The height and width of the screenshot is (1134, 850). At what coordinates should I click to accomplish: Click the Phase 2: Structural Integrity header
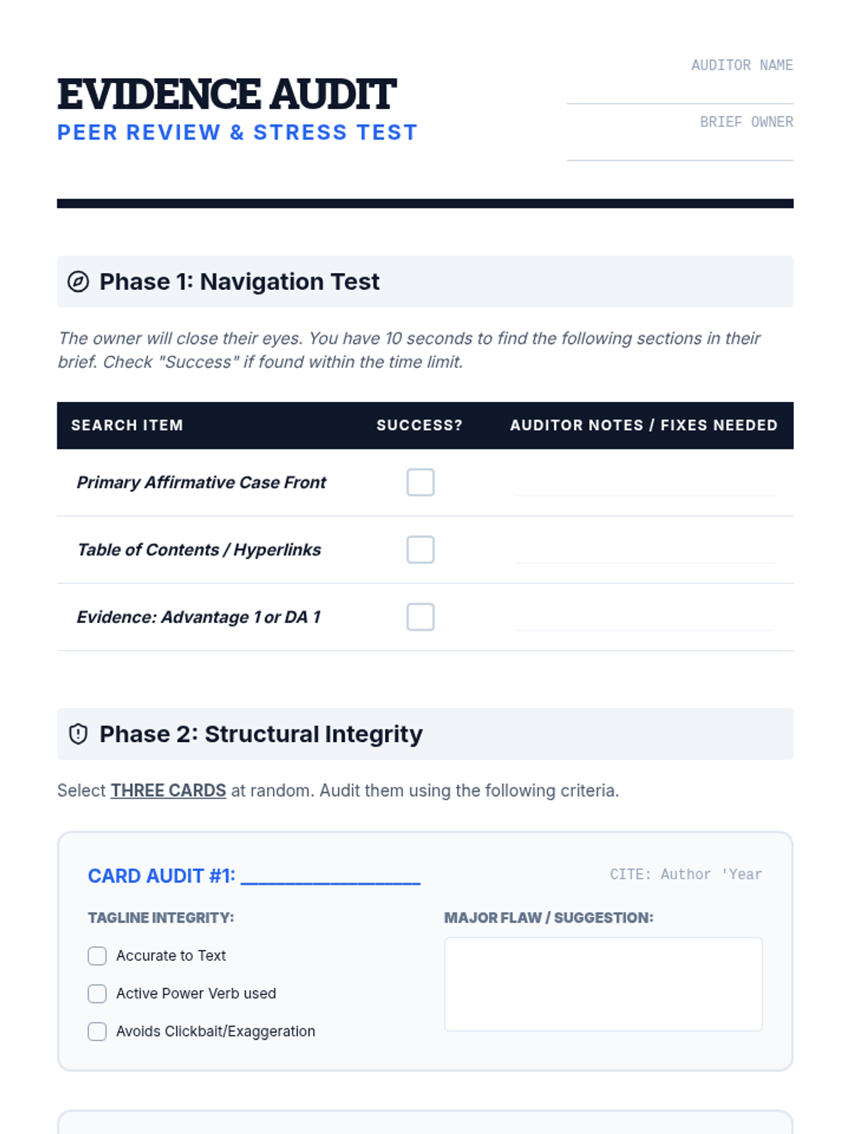(x=261, y=734)
